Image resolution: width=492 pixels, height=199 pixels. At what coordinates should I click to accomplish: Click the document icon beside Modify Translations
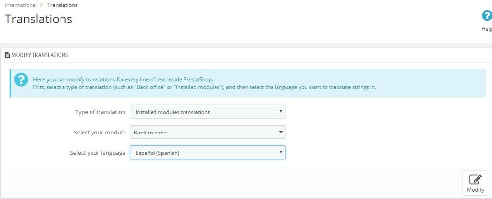(7, 55)
